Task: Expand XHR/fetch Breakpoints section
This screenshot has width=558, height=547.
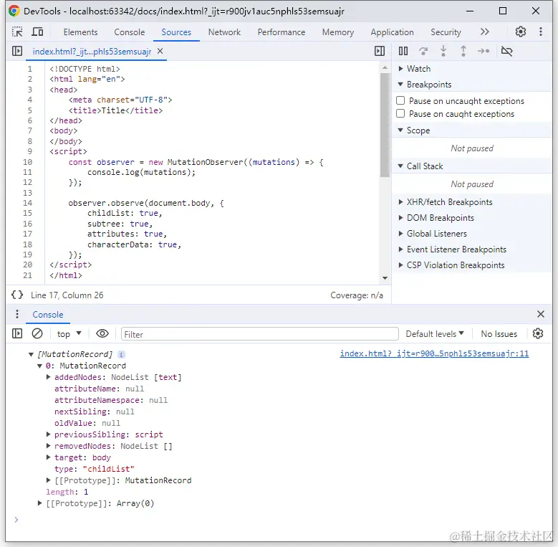Action: click(400, 202)
